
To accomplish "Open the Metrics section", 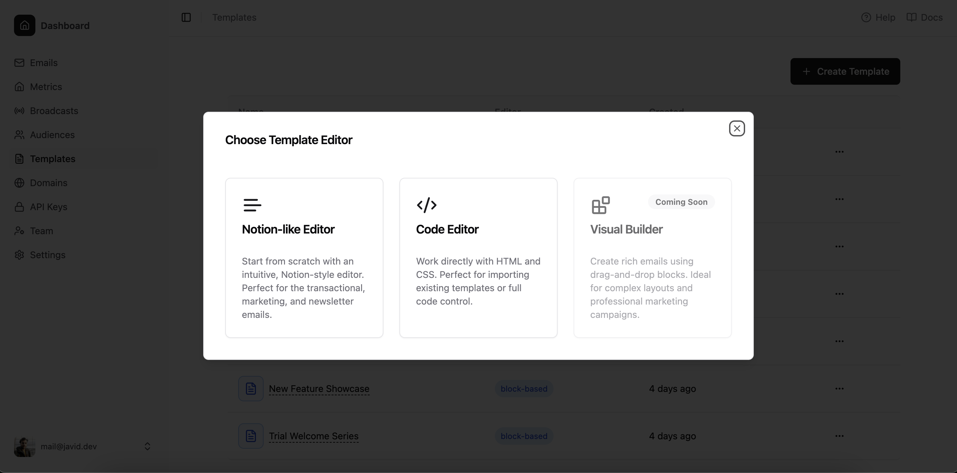I will pyautogui.click(x=46, y=86).
